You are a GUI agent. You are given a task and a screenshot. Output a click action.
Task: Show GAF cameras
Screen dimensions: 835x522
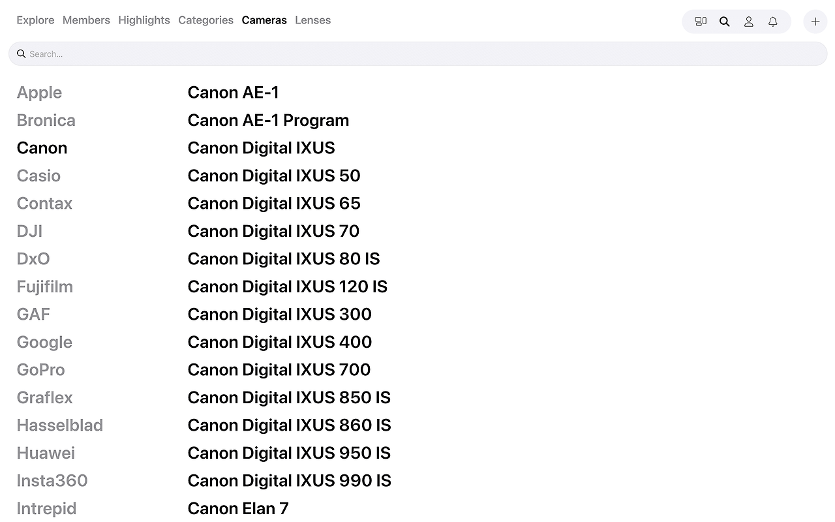(x=33, y=315)
